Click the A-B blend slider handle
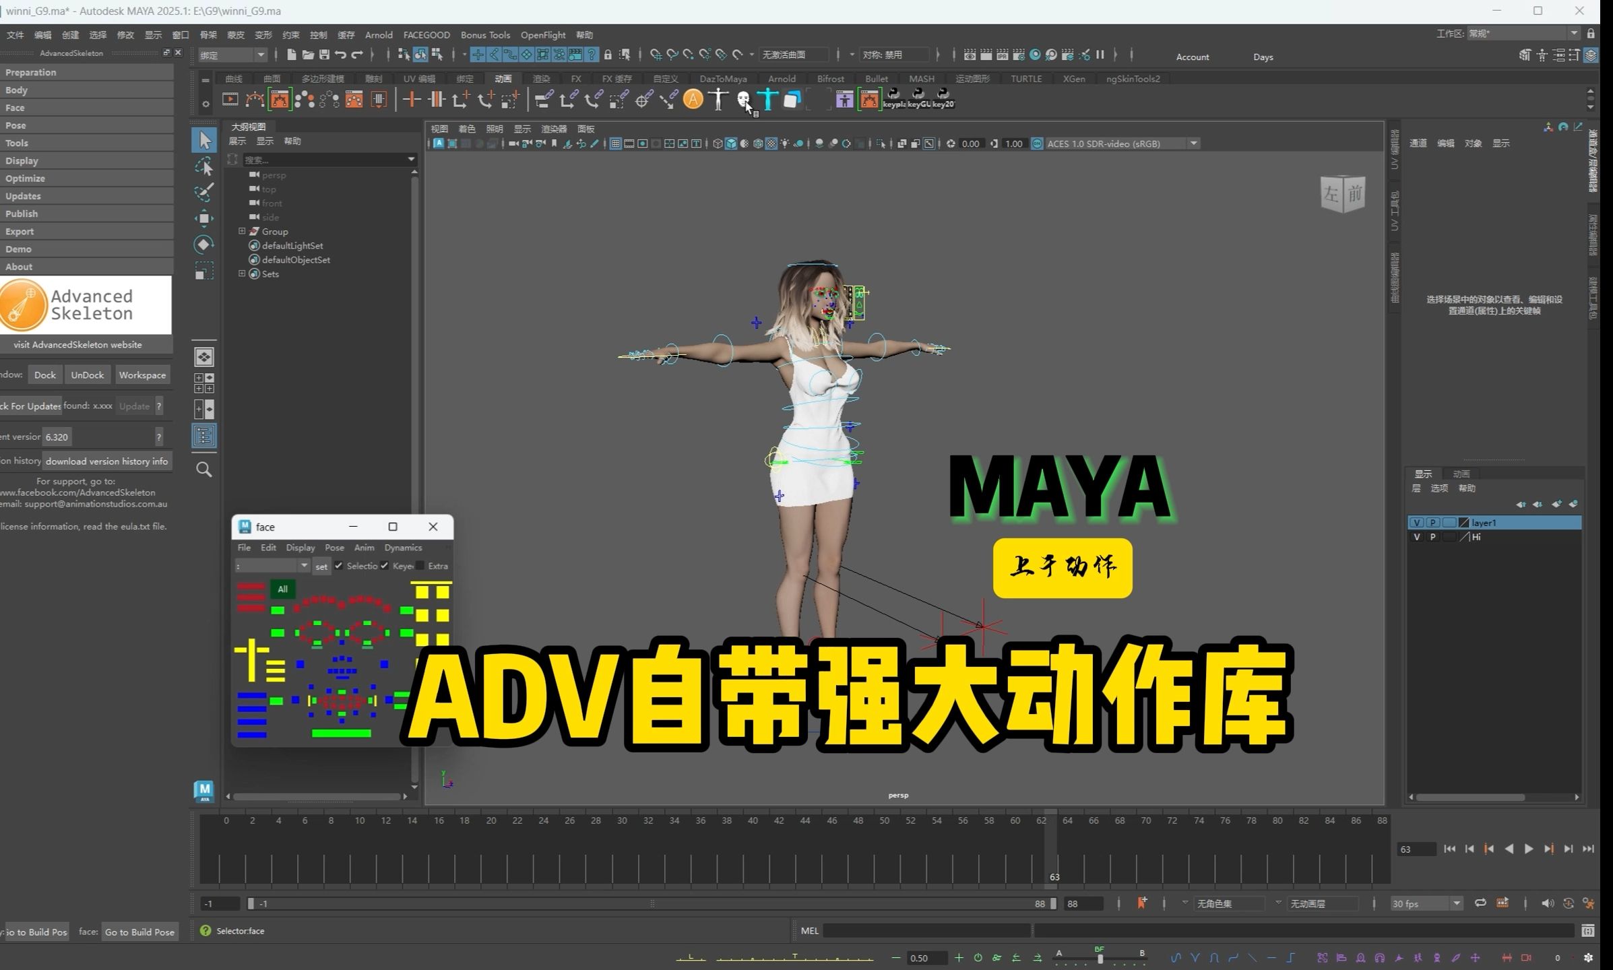1613x970 pixels. (1100, 958)
